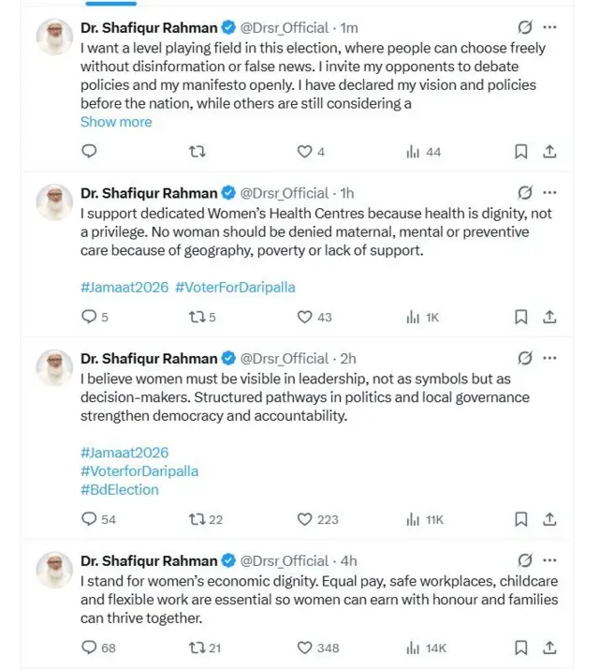This screenshot has height=670, width=599.
Task: Open Grok icon on the first tweet
Action: [x=525, y=27]
